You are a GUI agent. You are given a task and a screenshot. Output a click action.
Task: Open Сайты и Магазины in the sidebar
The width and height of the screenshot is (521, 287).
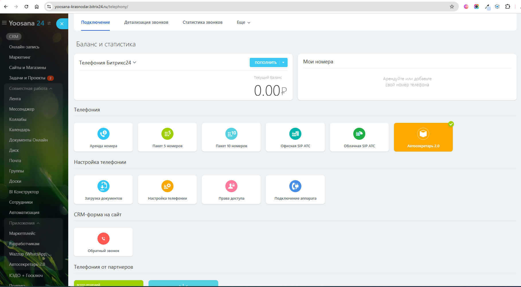pyautogui.click(x=28, y=68)
